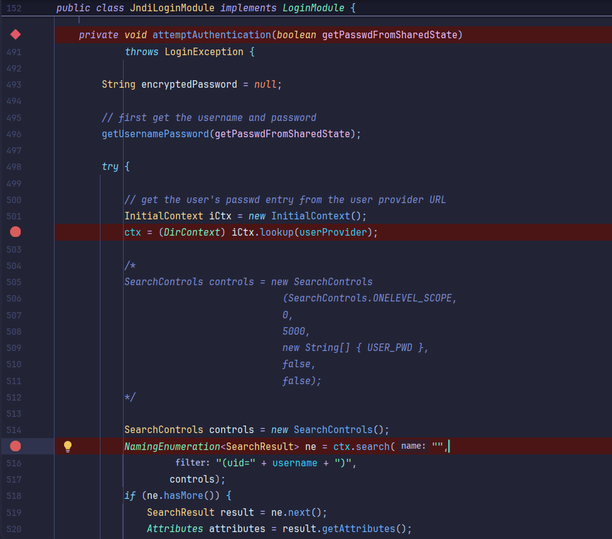The image size is (612, 539).
Task: Click the getUsernamePassword method call
Action: click(x=155, y=133)
